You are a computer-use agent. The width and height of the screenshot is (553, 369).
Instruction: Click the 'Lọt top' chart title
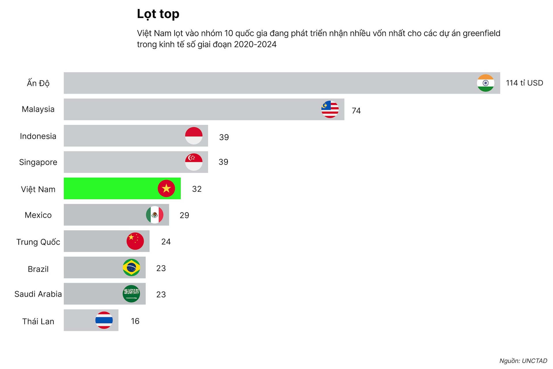[x=158, y=14]
